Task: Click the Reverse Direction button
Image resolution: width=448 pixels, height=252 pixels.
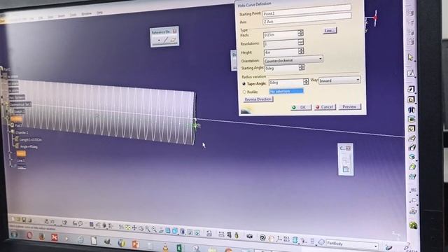Action: pos(258,99)
